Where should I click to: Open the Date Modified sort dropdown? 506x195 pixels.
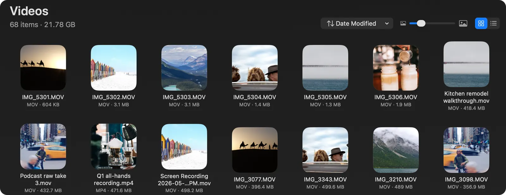pyautogui.click(x=357, y=23)
